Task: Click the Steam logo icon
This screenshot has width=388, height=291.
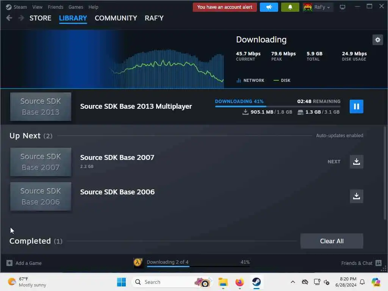Action: point(9,7)
